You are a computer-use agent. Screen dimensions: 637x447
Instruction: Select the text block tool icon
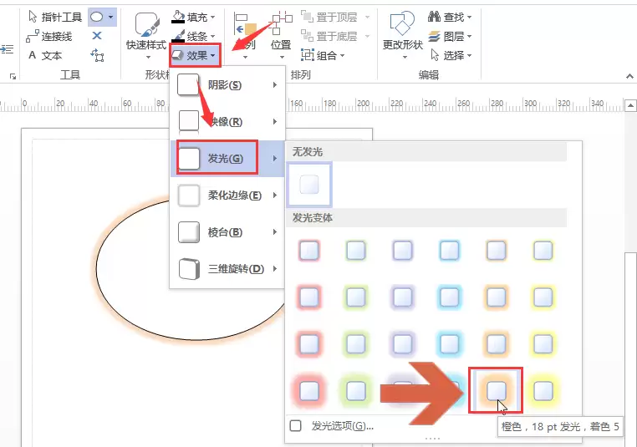[x=97, y=55]
